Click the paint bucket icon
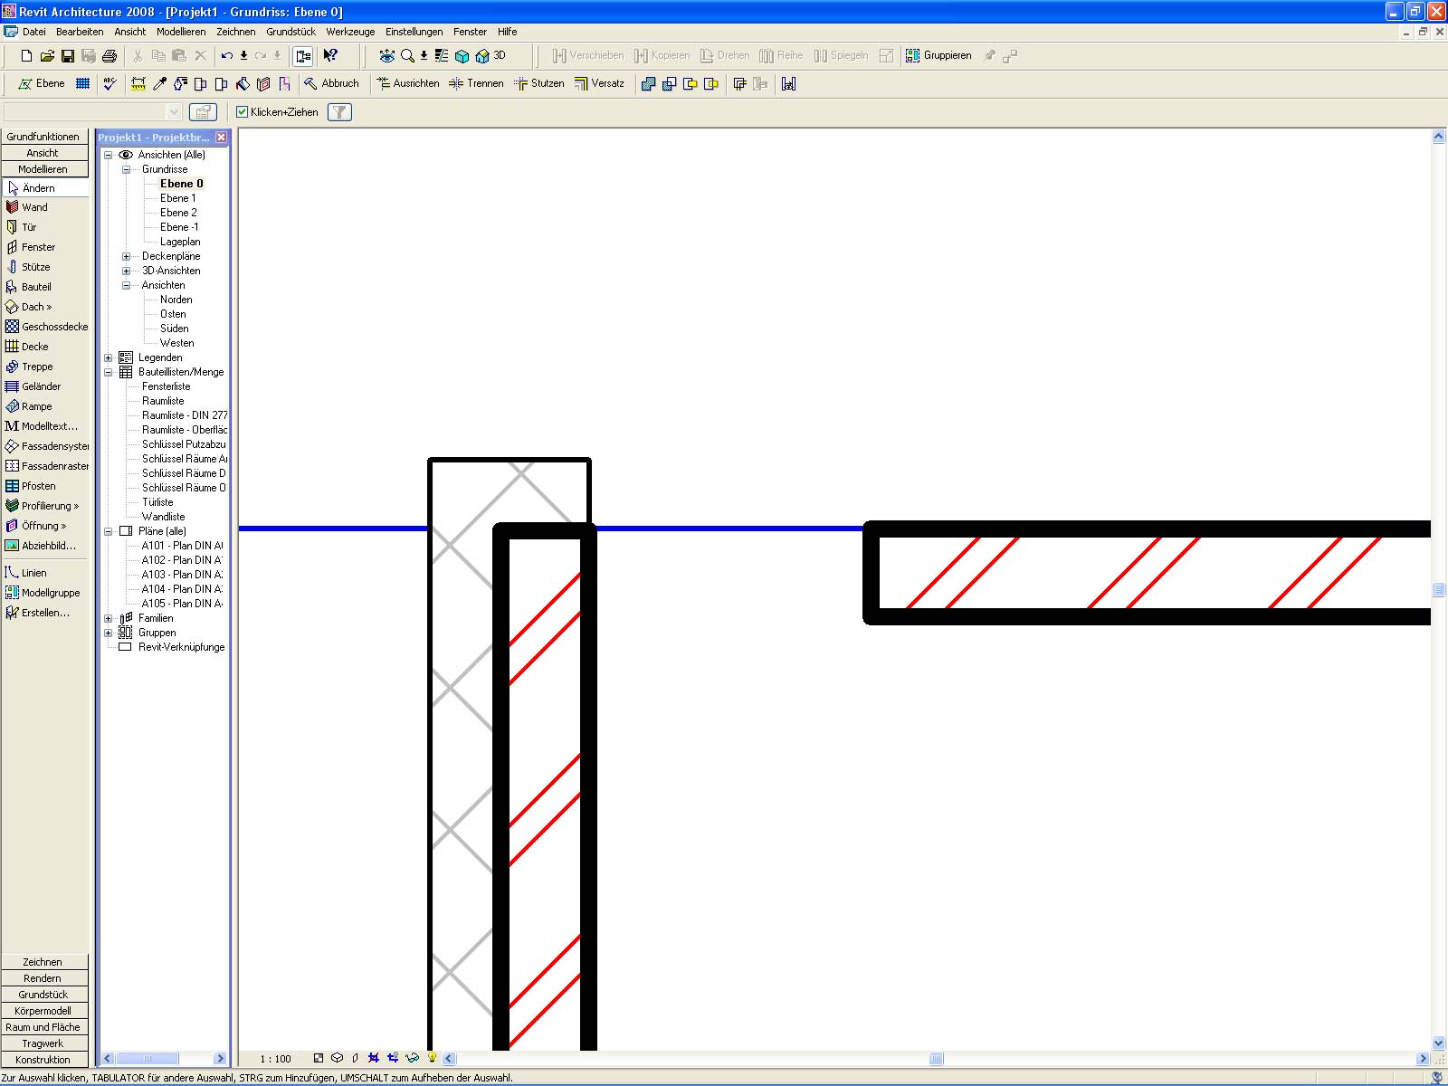Screen dimensions: 1448x1086 [243, 83]
